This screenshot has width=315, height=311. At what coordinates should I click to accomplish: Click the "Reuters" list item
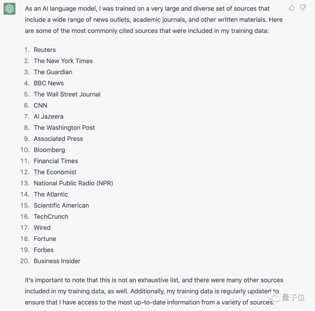point(45,50)
